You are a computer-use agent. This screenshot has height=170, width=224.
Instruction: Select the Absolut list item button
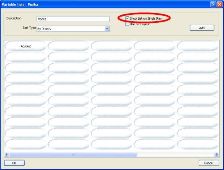click(x=26, y=46)
